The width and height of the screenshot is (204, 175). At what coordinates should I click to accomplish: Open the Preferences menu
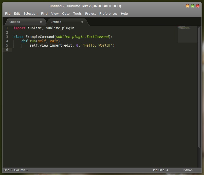click(108, 13)
